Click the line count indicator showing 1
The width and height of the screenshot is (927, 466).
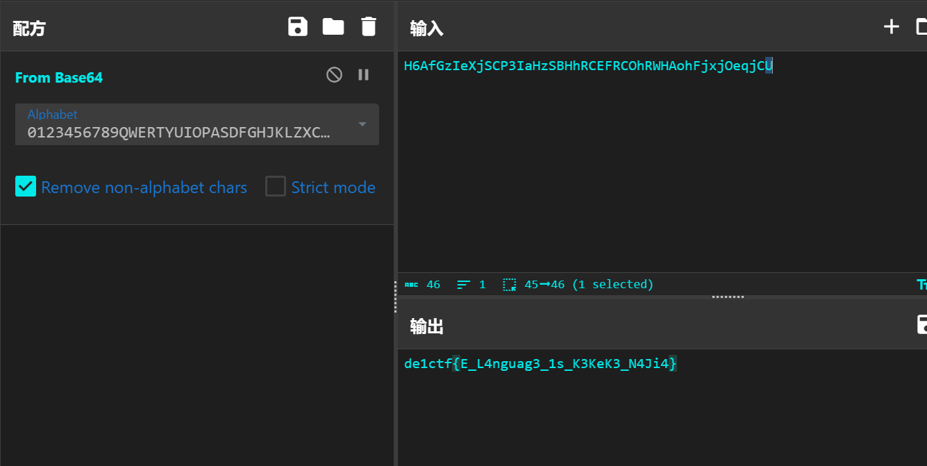coord(471,285)
